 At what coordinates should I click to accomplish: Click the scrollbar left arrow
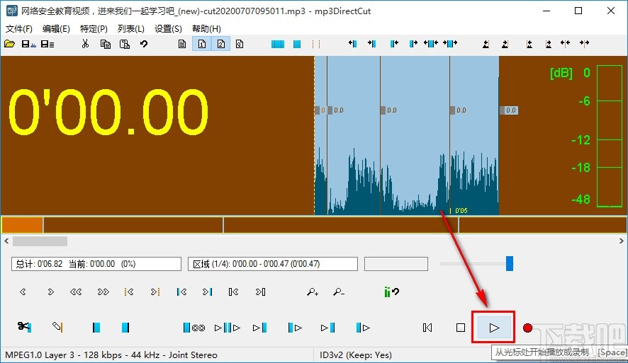pyautogui.click(x=6, y=241)
